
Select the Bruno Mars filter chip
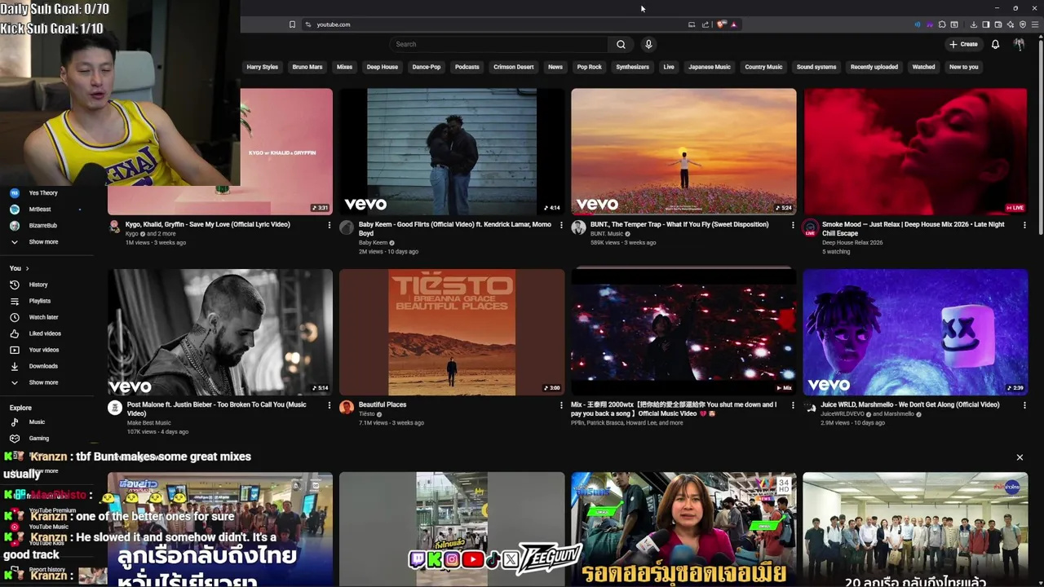307,67
